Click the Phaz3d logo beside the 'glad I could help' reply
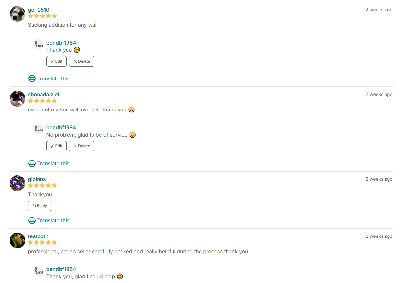The width and height of the screenshot is (400, 283). 39,271
